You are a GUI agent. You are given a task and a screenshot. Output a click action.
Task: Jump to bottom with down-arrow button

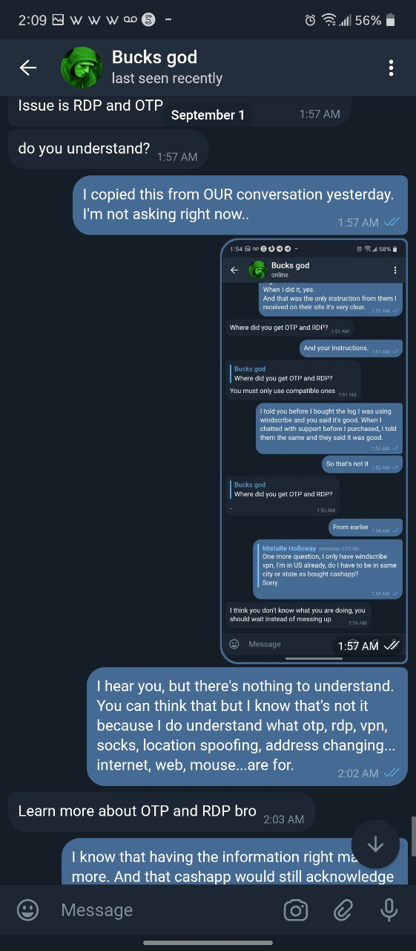click(x=375, y=845)
